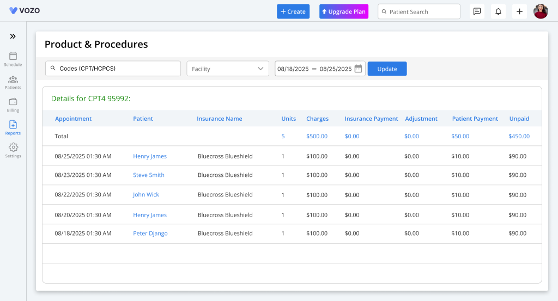Click the plus icon in header

(519, 11)
